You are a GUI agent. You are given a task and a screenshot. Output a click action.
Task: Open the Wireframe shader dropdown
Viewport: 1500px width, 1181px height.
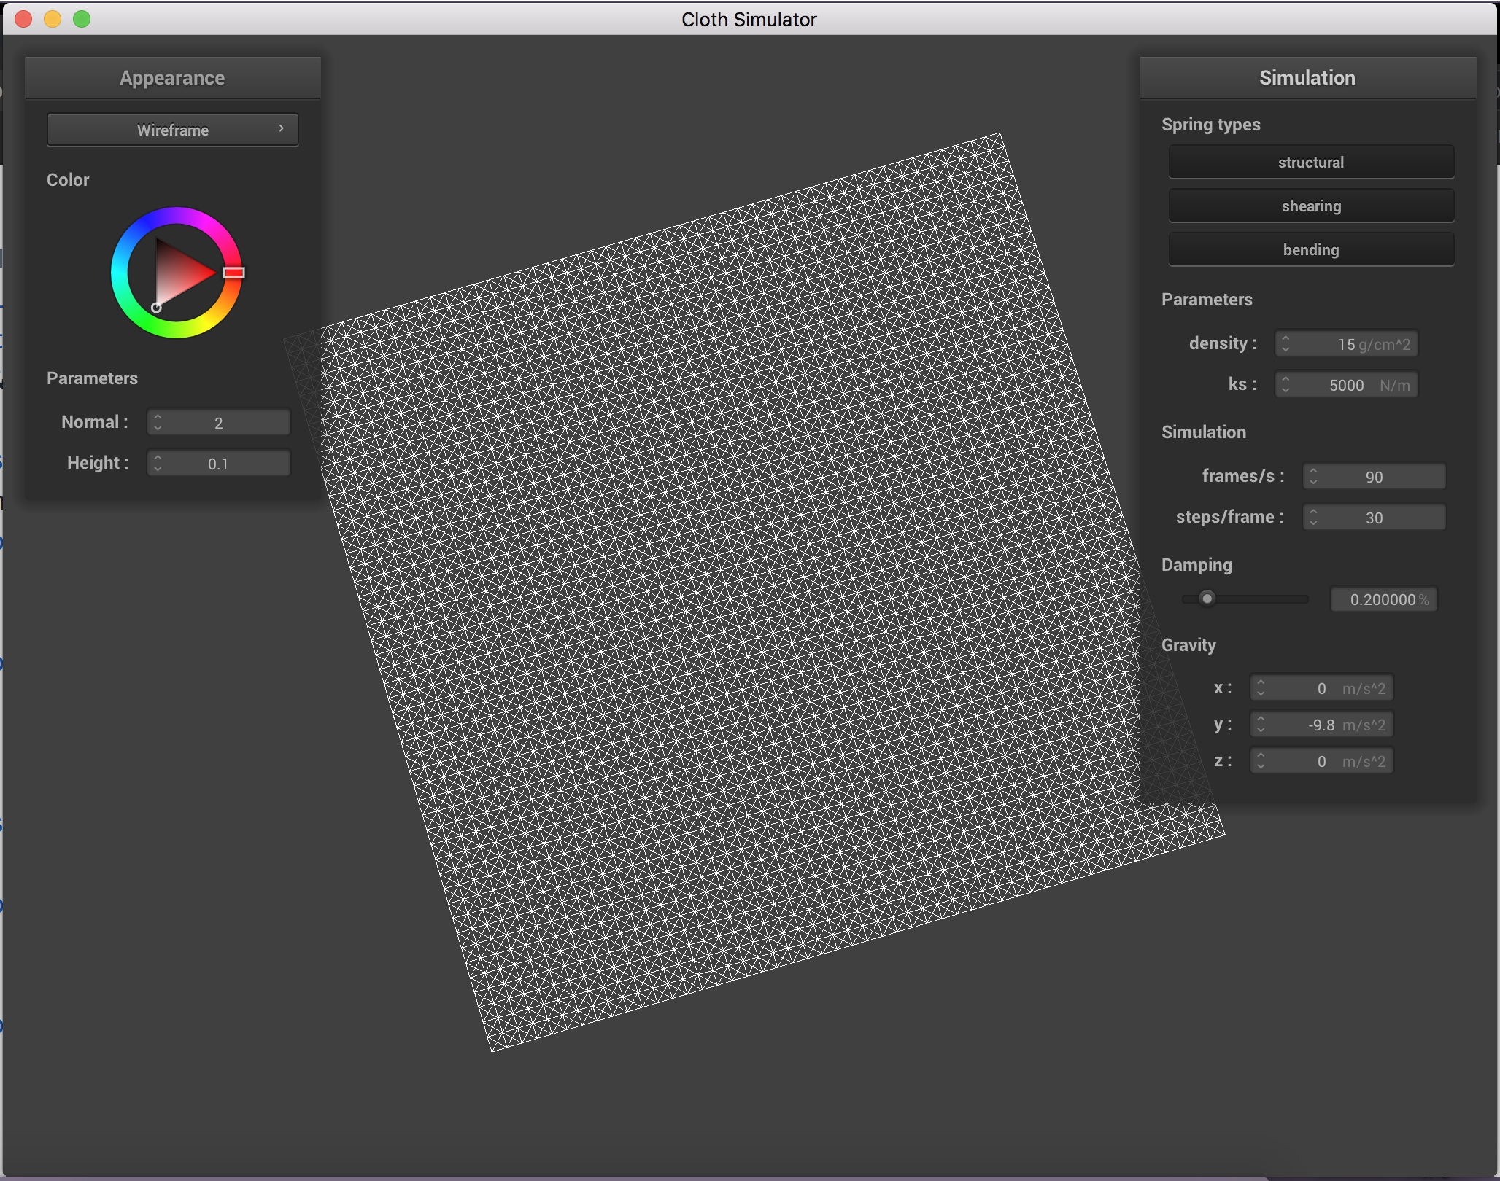(x=172, y=130)
